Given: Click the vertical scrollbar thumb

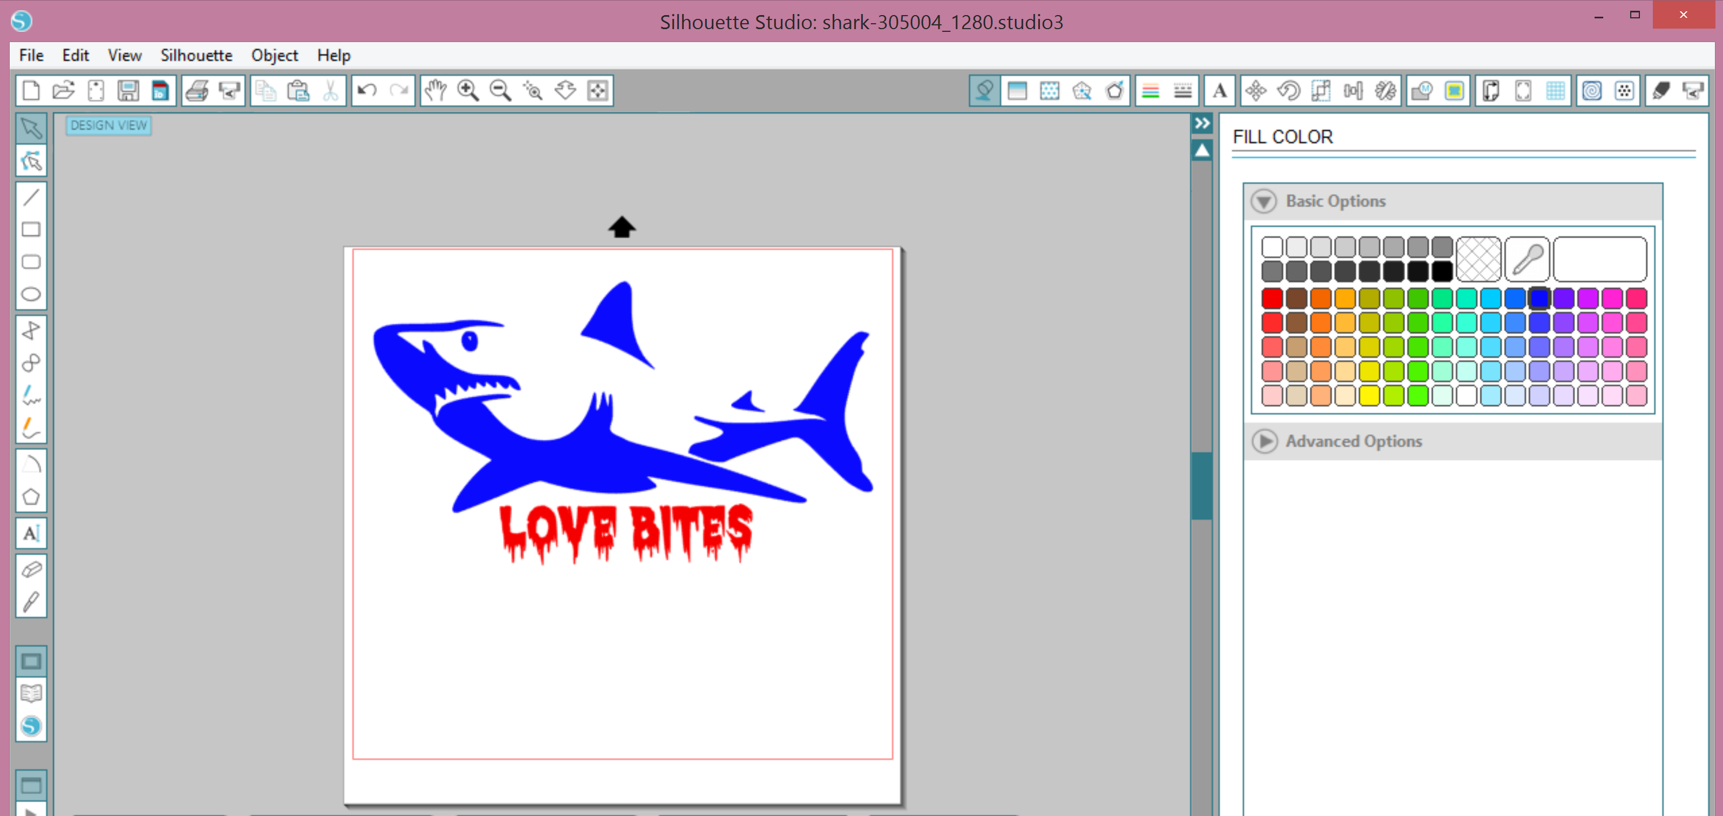Looking at the screenshot, I should [x=1202, y=486].
